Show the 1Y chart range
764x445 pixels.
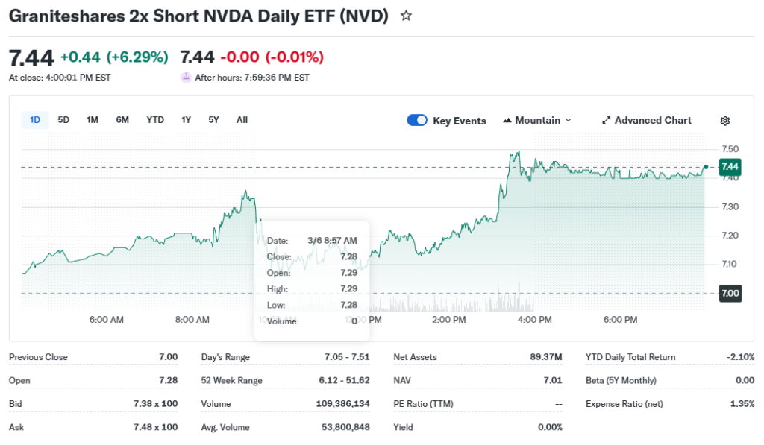pyautogui.click(x=186, y=120)
